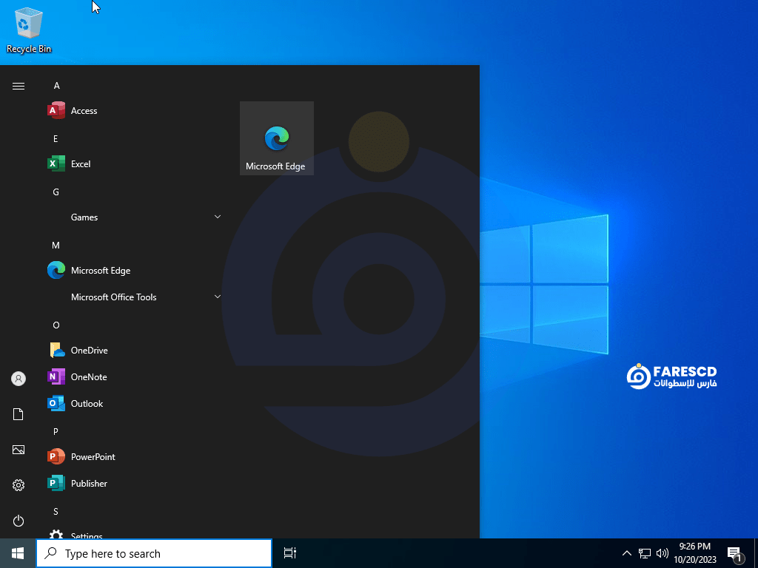The width and height of the screenshot is (758, 568).
Task: Expand the Games app group
Action: pos(84,217)
